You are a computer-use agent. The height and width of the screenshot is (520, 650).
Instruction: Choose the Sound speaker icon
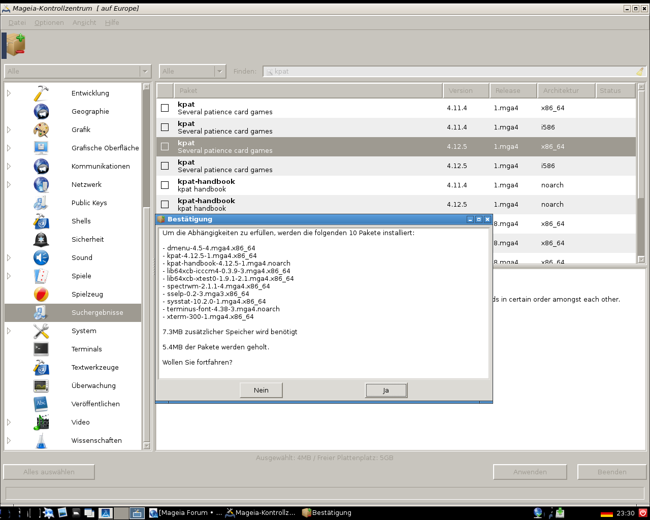41,258
